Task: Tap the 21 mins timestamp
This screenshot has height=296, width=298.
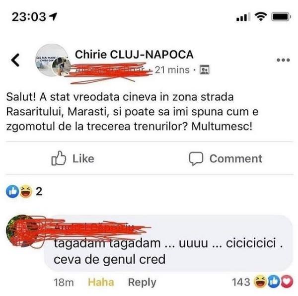Action: coord(172,70)
